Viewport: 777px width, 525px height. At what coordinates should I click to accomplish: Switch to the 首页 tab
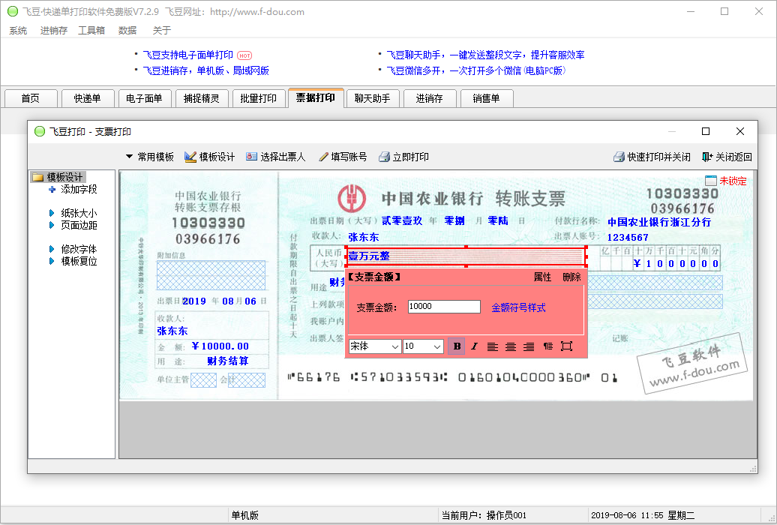[x=31, y=98]
